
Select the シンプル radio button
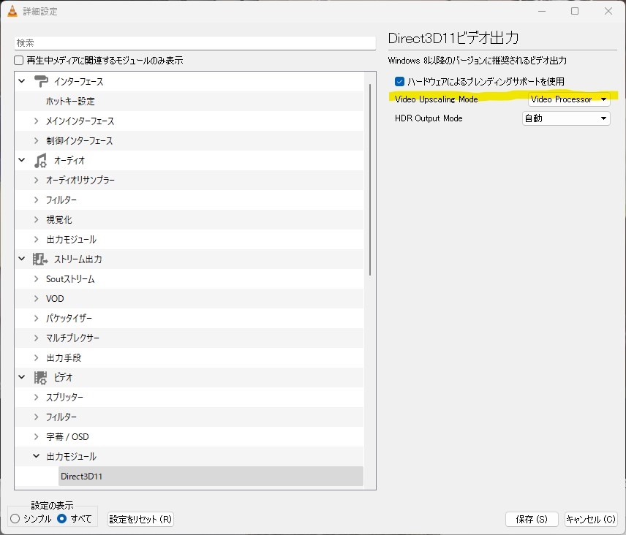pos(15,519)
